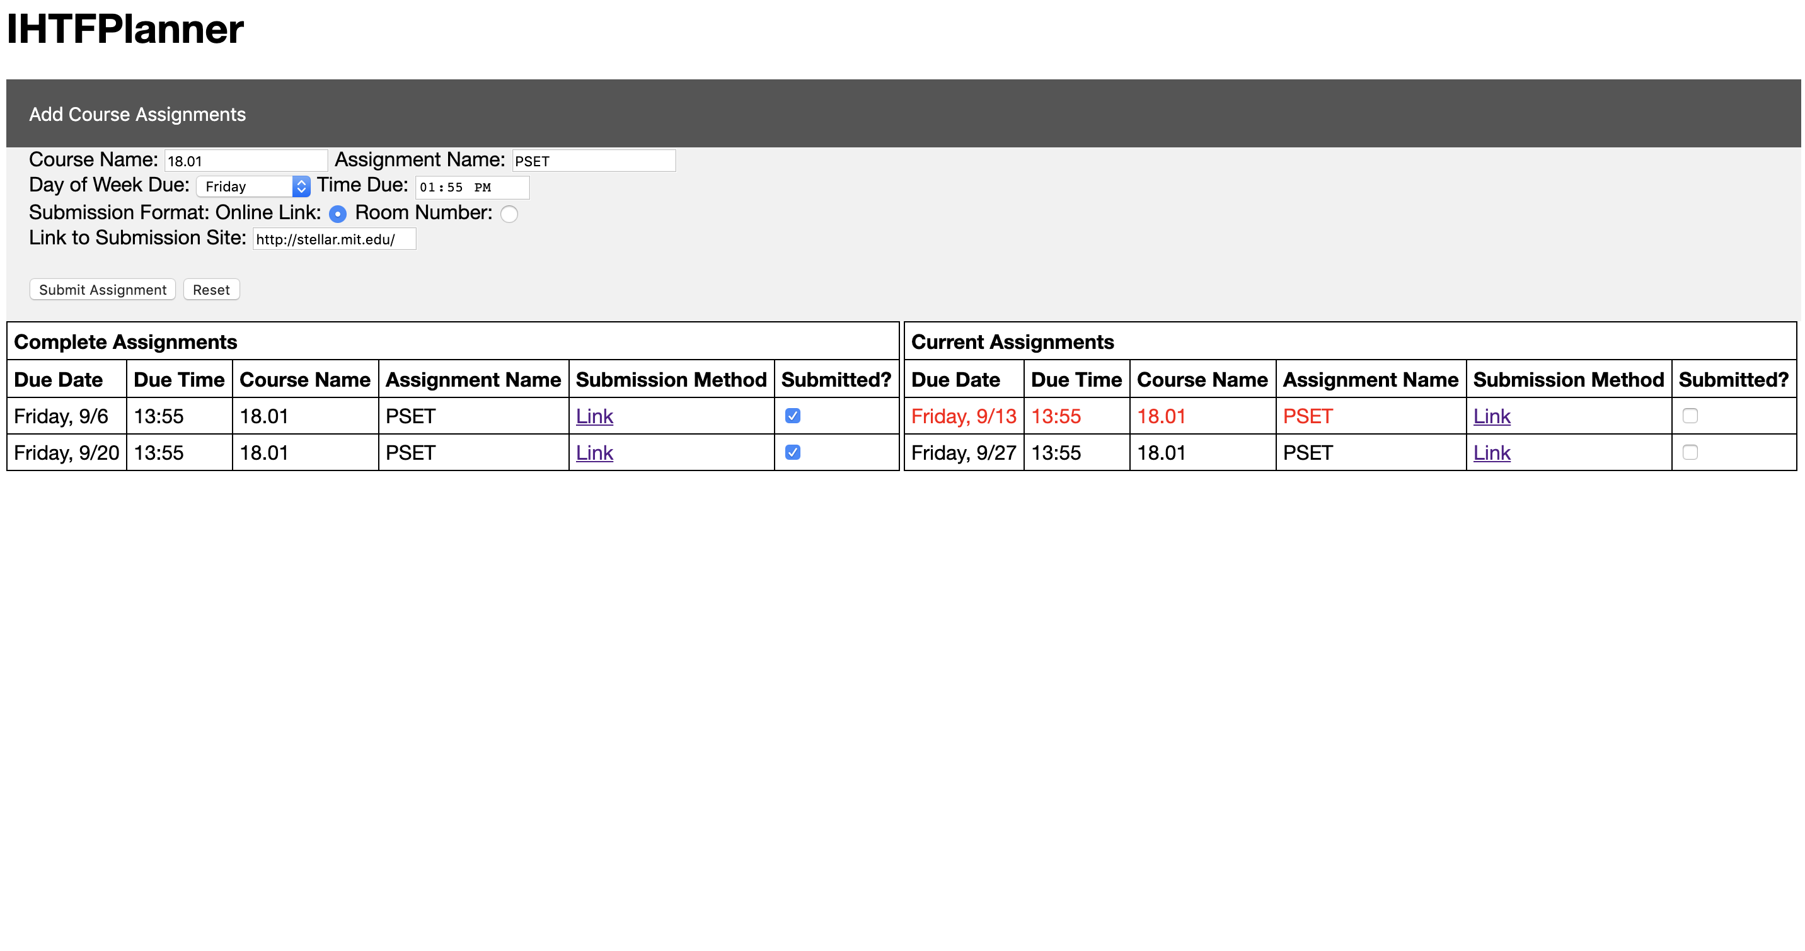Viewport: 1805px width, 951px height.
Task: Click the Link to Submission Site field
Action: (334, 239)
